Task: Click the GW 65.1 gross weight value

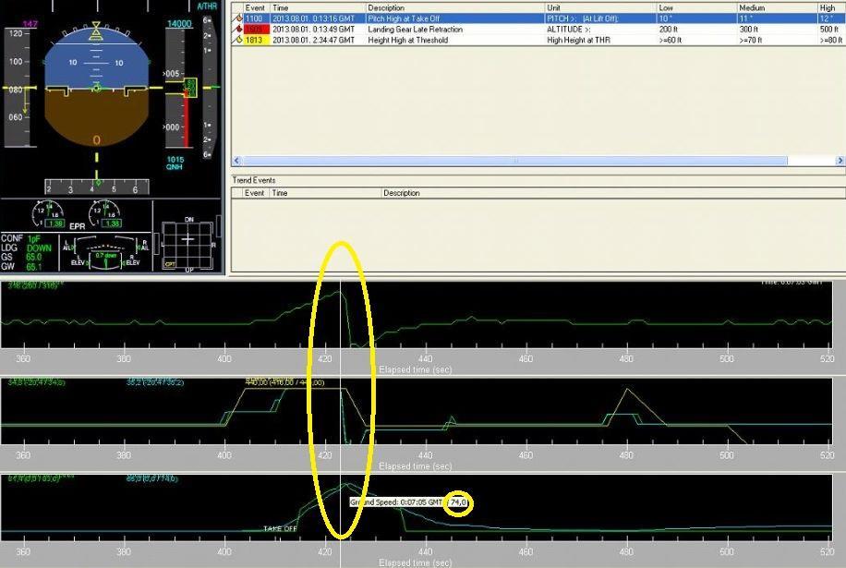Action: [x=33, y=267]
